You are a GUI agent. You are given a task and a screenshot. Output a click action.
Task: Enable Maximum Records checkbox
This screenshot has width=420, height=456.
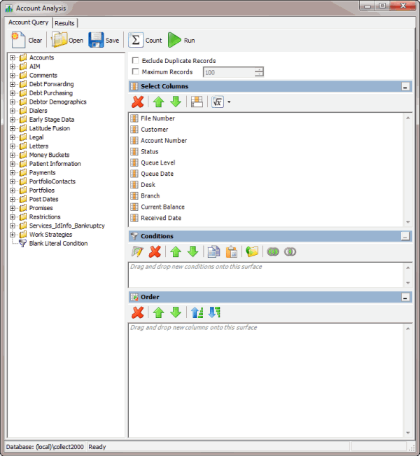135,71
